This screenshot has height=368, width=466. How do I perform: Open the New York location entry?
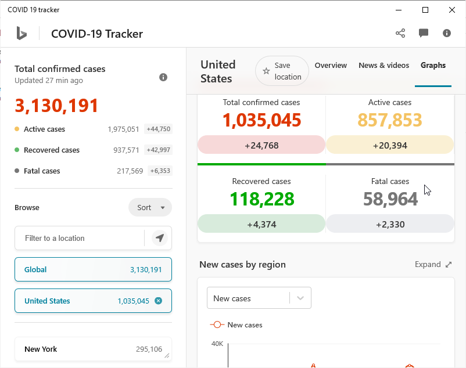[x=93, y=349]
